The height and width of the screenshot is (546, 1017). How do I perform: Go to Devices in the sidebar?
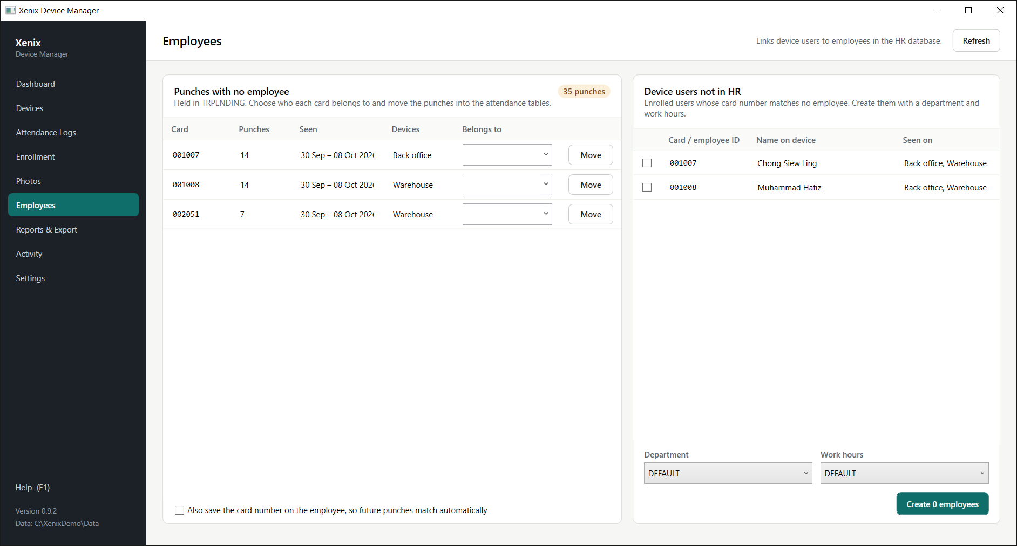(73, 108)
